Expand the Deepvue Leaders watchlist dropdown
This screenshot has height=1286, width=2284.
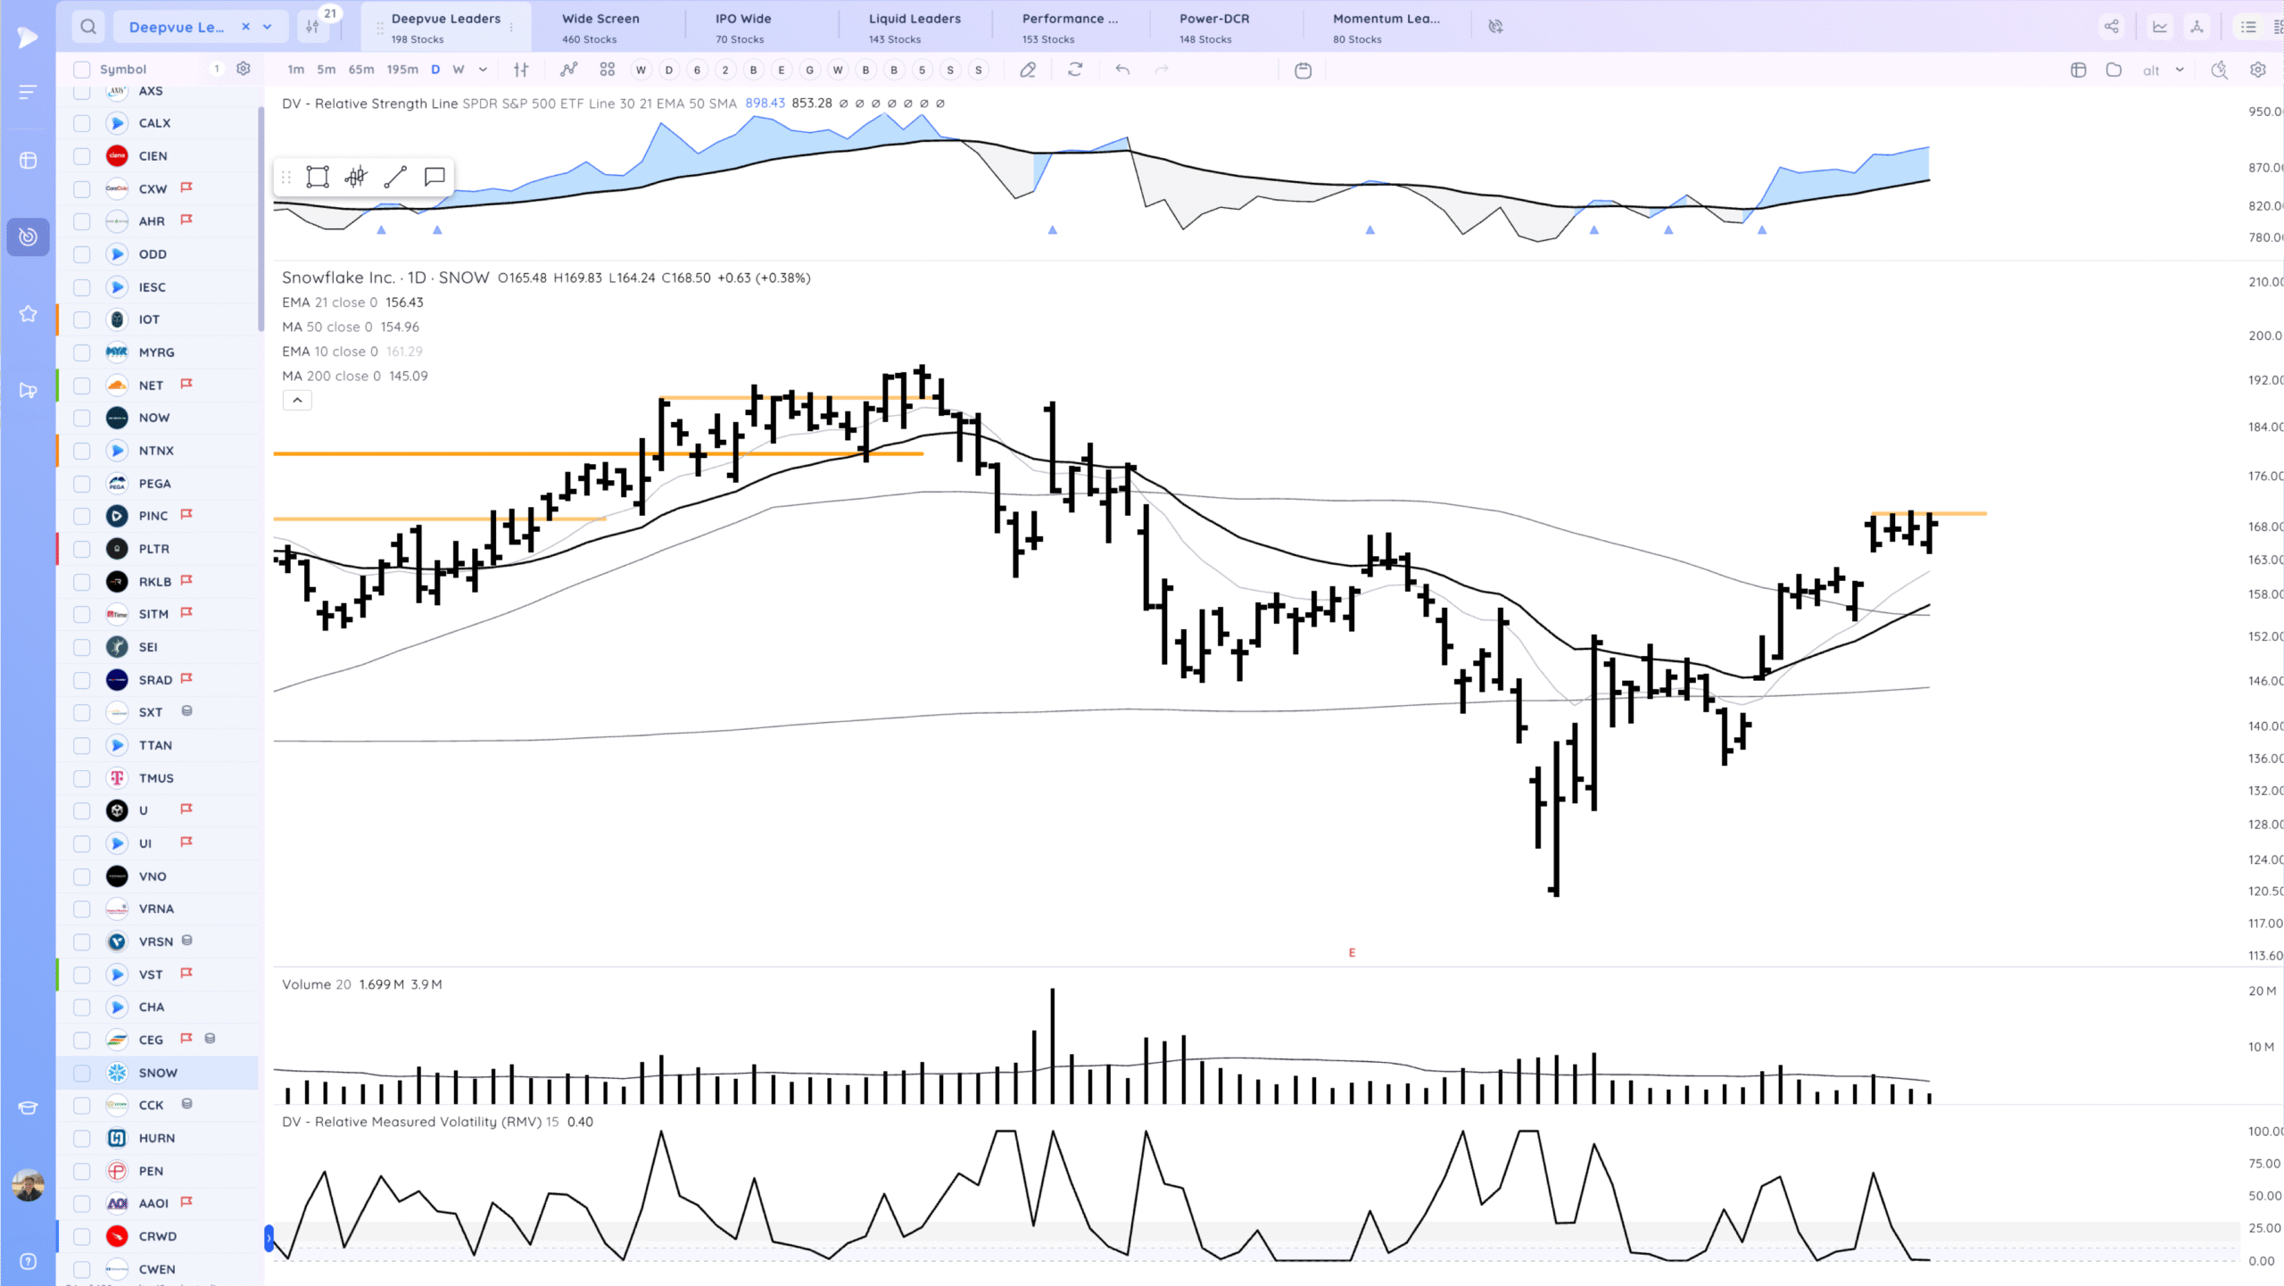pos(267,27)
